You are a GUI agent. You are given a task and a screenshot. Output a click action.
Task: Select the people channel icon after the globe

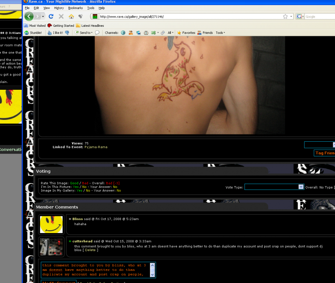[x=131, y=33]
